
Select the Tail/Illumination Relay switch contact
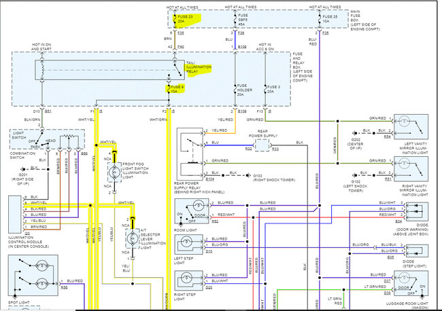click(177, 69)
